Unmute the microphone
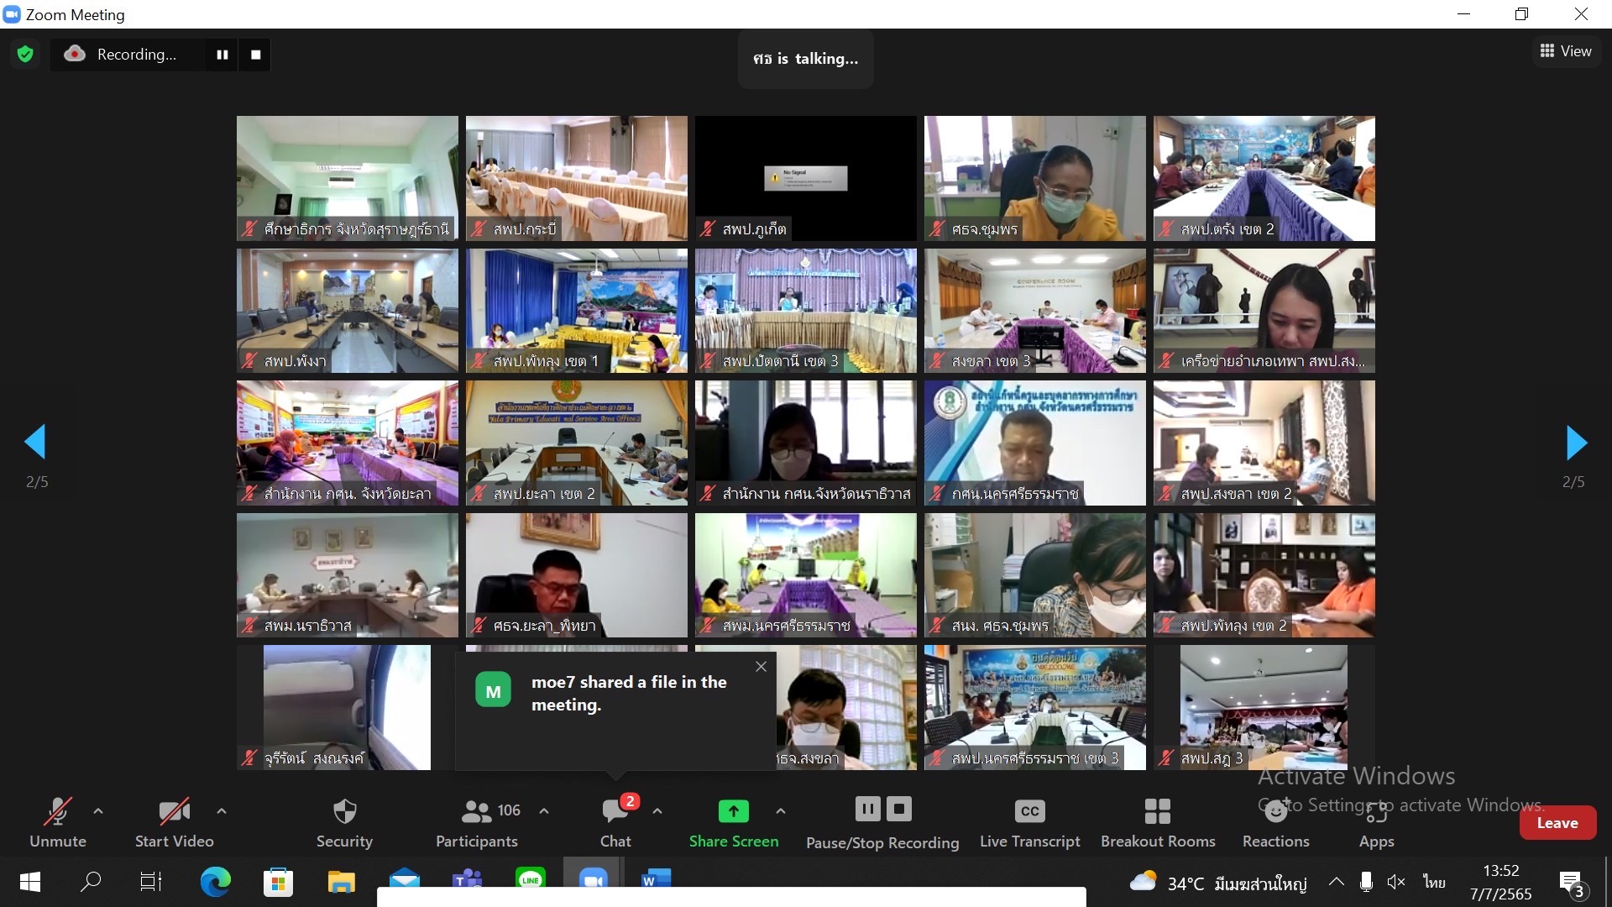1612x907 pixels. coord(58,822)
